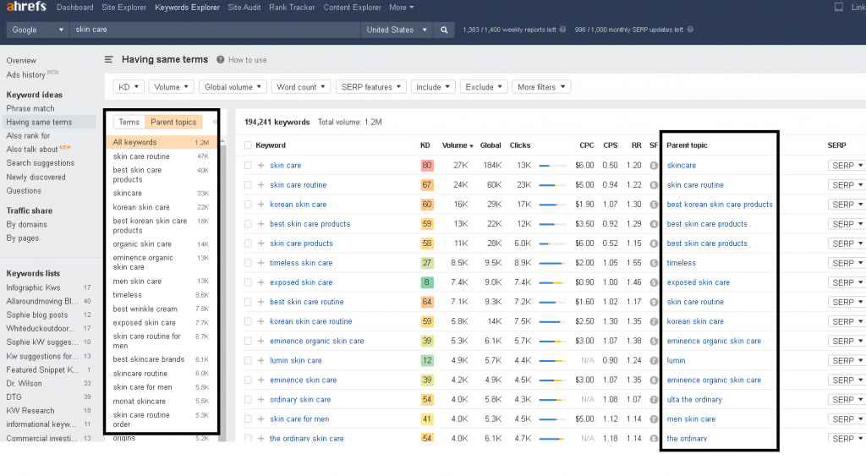Open the More menu in top navigation
Screen dimensions: 866x476
pyautogui.click(x=402, y=7)
